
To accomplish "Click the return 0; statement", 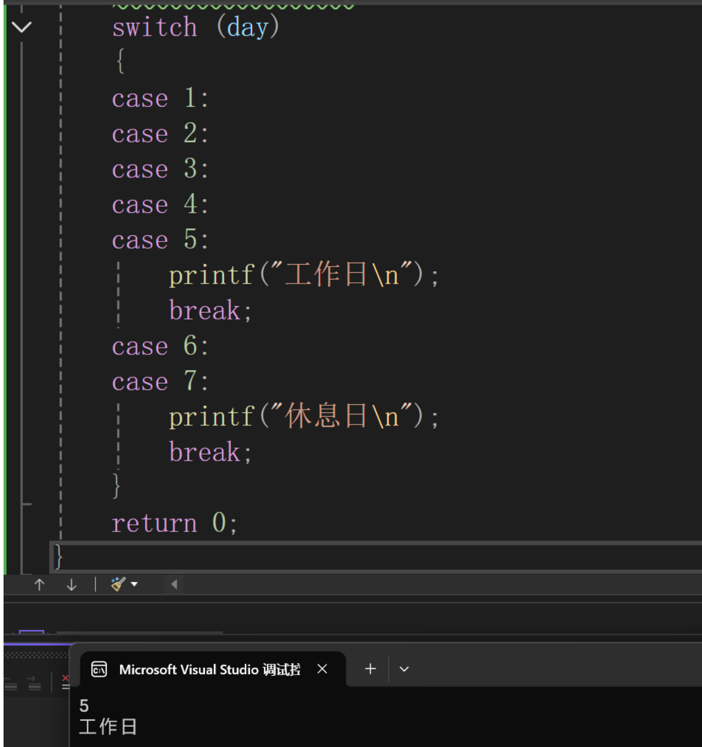I will (174, 523).
